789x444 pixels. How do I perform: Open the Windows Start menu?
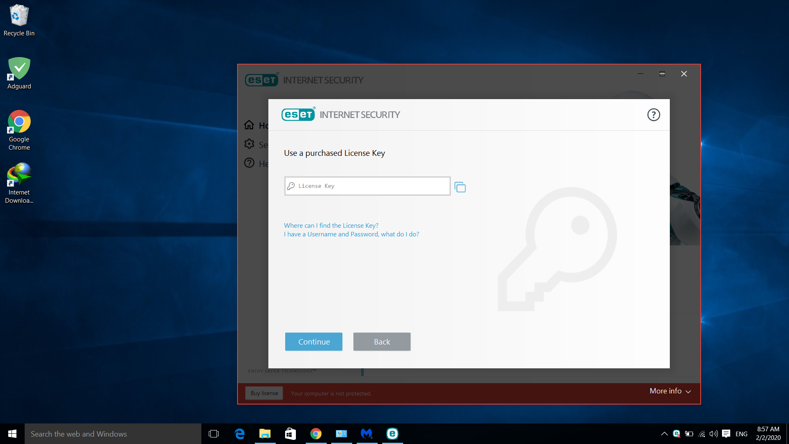(x=12, y=434)
